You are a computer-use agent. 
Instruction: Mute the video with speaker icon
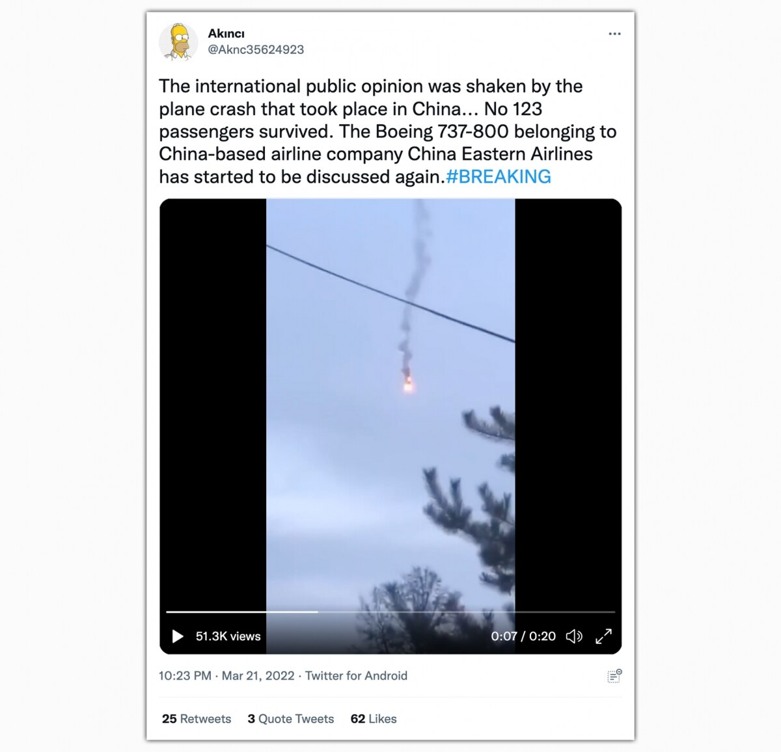(x=574, y=636)
